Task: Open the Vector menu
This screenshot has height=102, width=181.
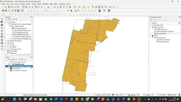Action: point(34,4)
